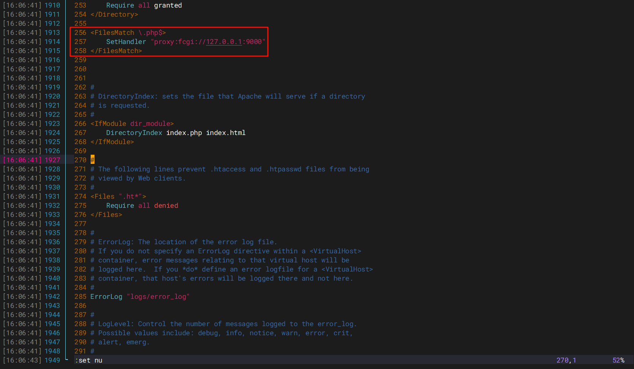Click the highlighted log entry 1927
The image size is (634, 369).
[31, 160]
